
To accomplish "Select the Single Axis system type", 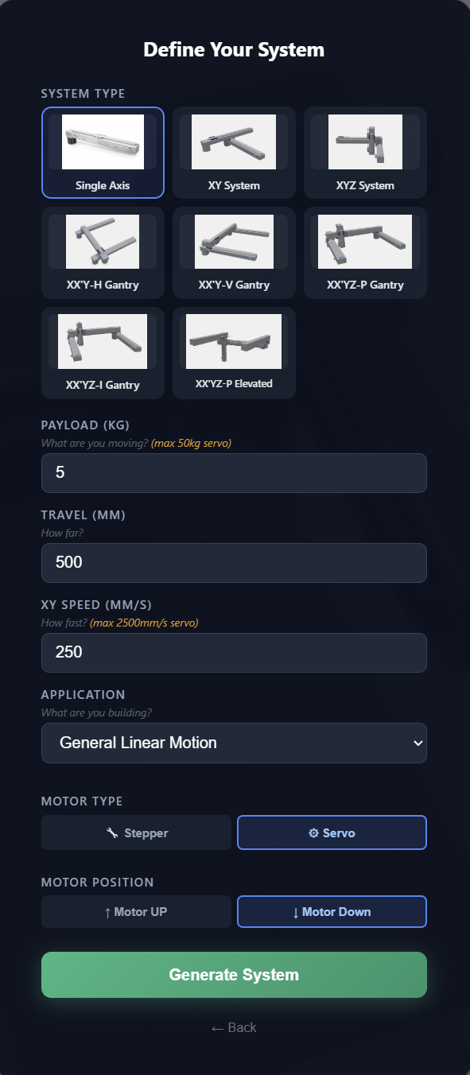I will tap(103, 152).
